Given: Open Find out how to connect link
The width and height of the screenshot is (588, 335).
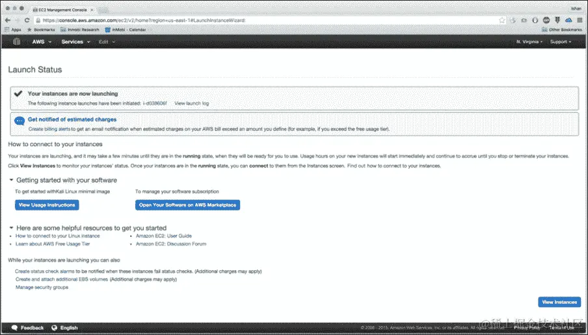Looking at the screenshot, I should [394, 166].
